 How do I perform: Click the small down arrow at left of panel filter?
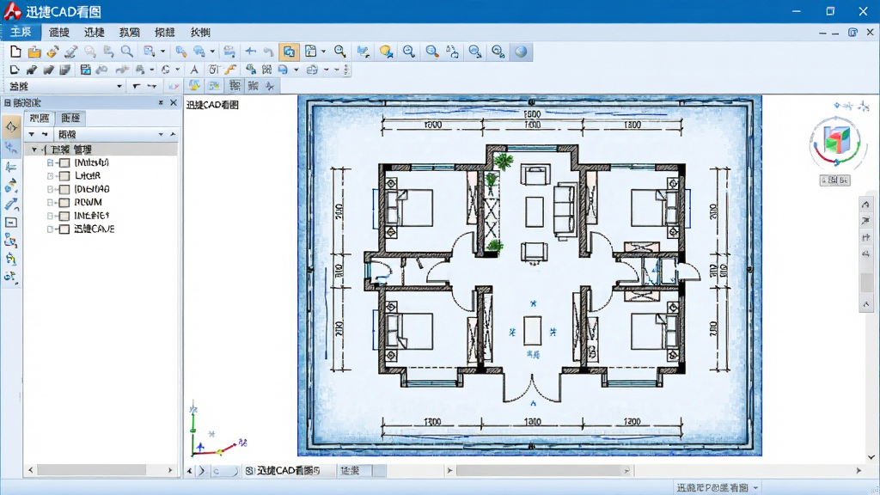pos(32,135)
